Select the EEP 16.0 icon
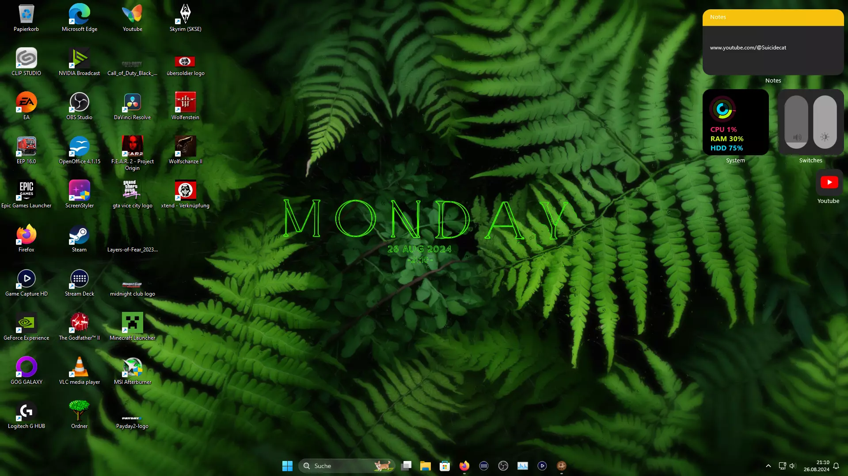The image size is (848, 476). tap(27, 150)
